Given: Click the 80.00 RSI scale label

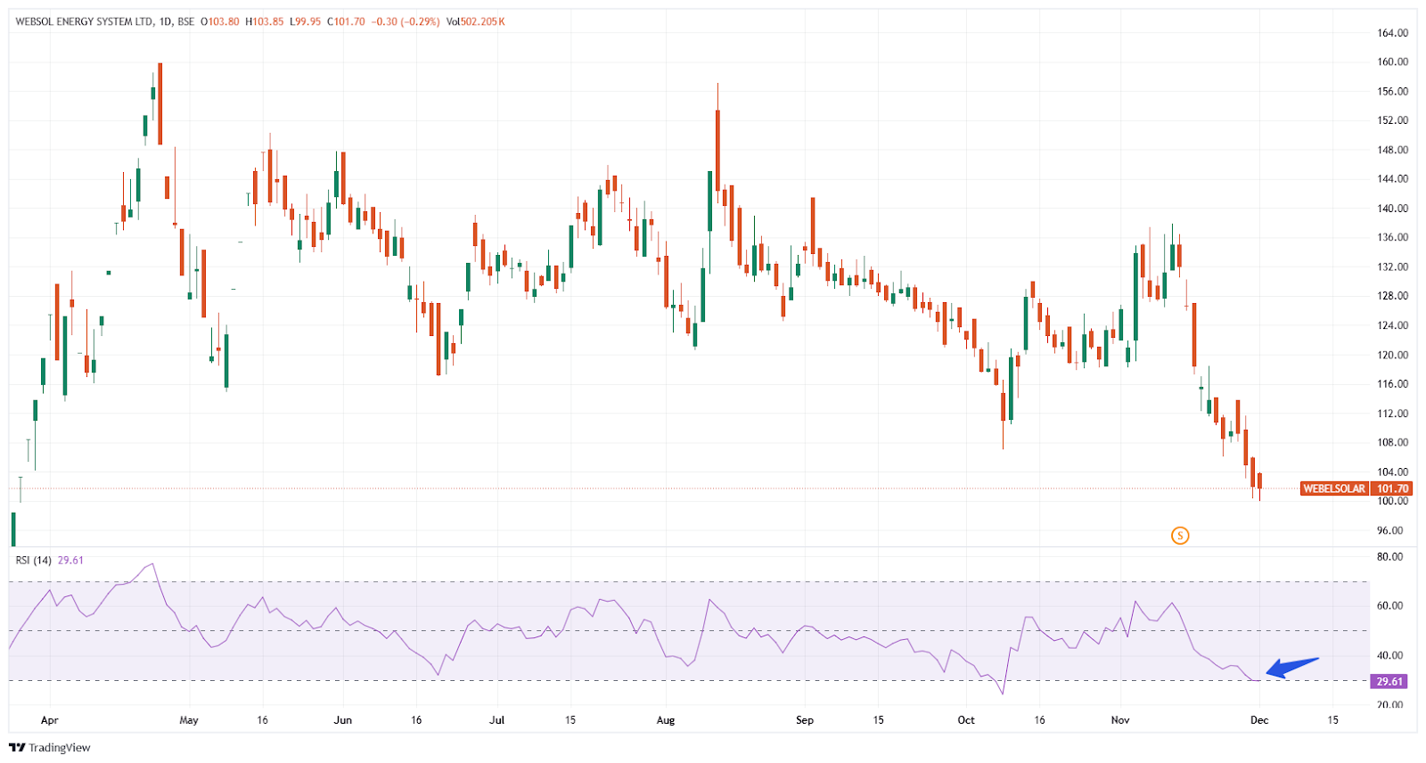Looking at the screenshot, I should click(x=1389, y=556).
